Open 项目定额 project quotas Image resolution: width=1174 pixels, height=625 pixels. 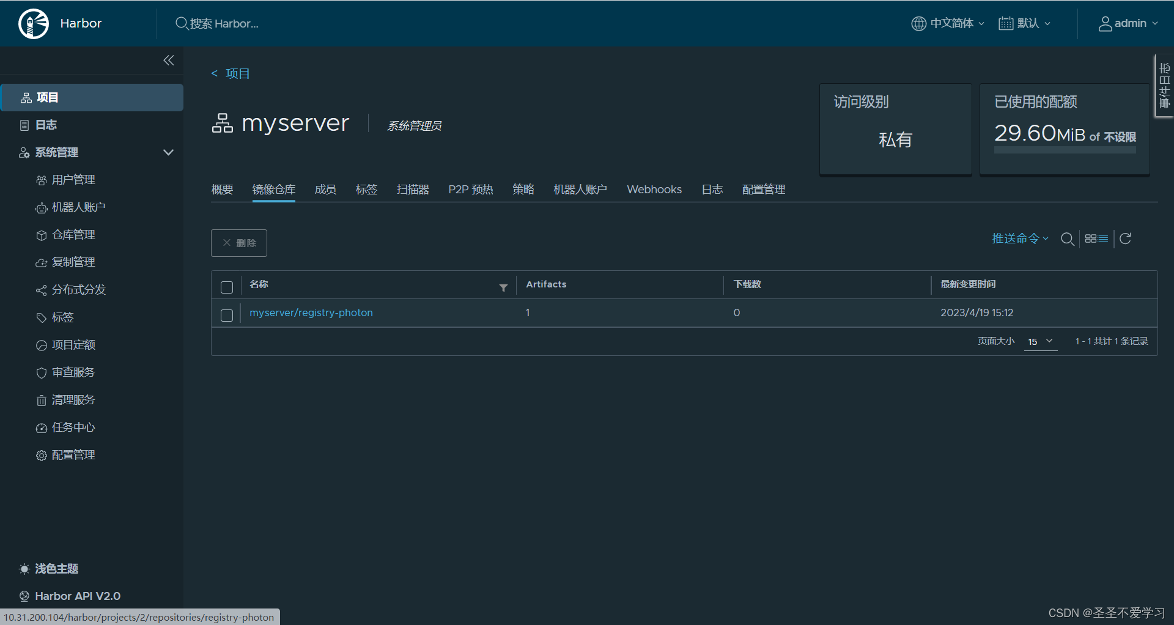(73, 345)
